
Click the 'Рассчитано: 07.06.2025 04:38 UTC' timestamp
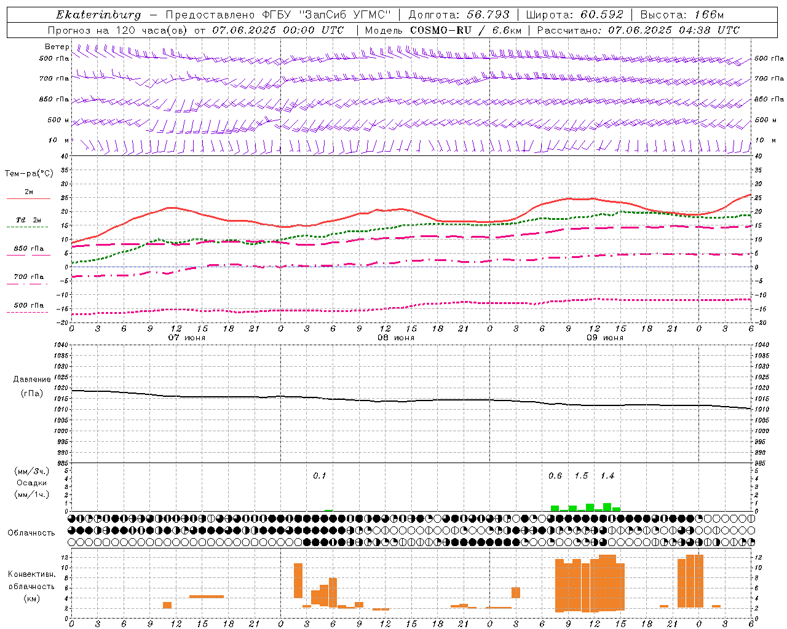coord(638,30)
